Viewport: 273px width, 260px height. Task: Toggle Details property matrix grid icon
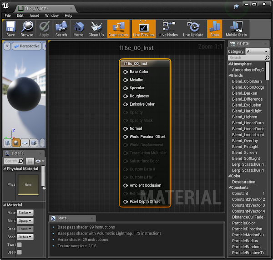30,161
